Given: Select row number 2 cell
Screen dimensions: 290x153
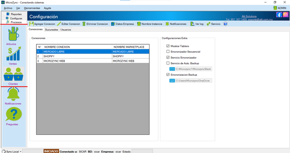Looking at the screenshot, I should click(40, 56).
